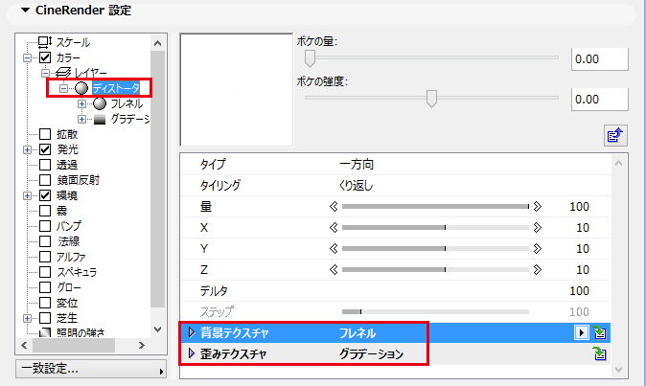Click the tree horizontal scroll right arrow

141,345
